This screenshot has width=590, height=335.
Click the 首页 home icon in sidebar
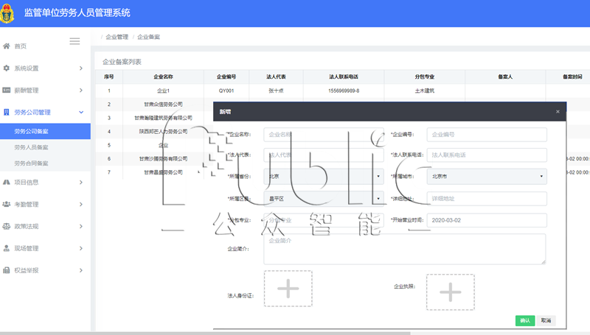(7, 46)
